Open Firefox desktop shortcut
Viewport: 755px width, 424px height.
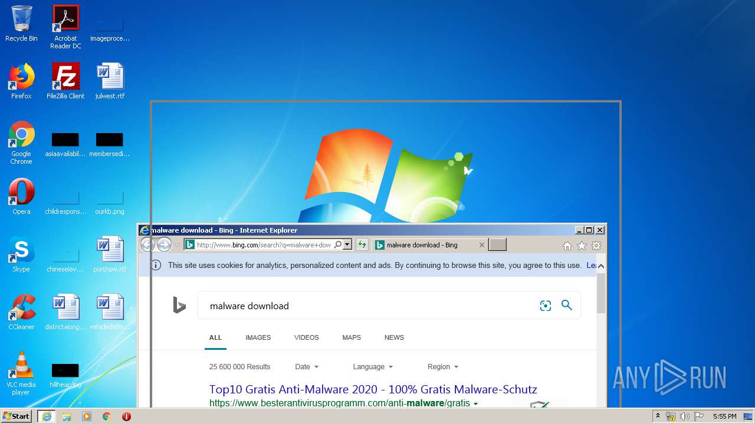[x=21, y=81]
